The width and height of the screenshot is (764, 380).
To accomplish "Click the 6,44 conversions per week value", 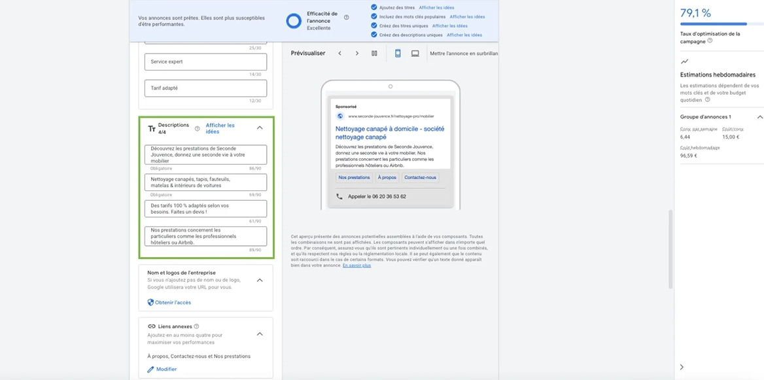I will (x=685, y=137).
